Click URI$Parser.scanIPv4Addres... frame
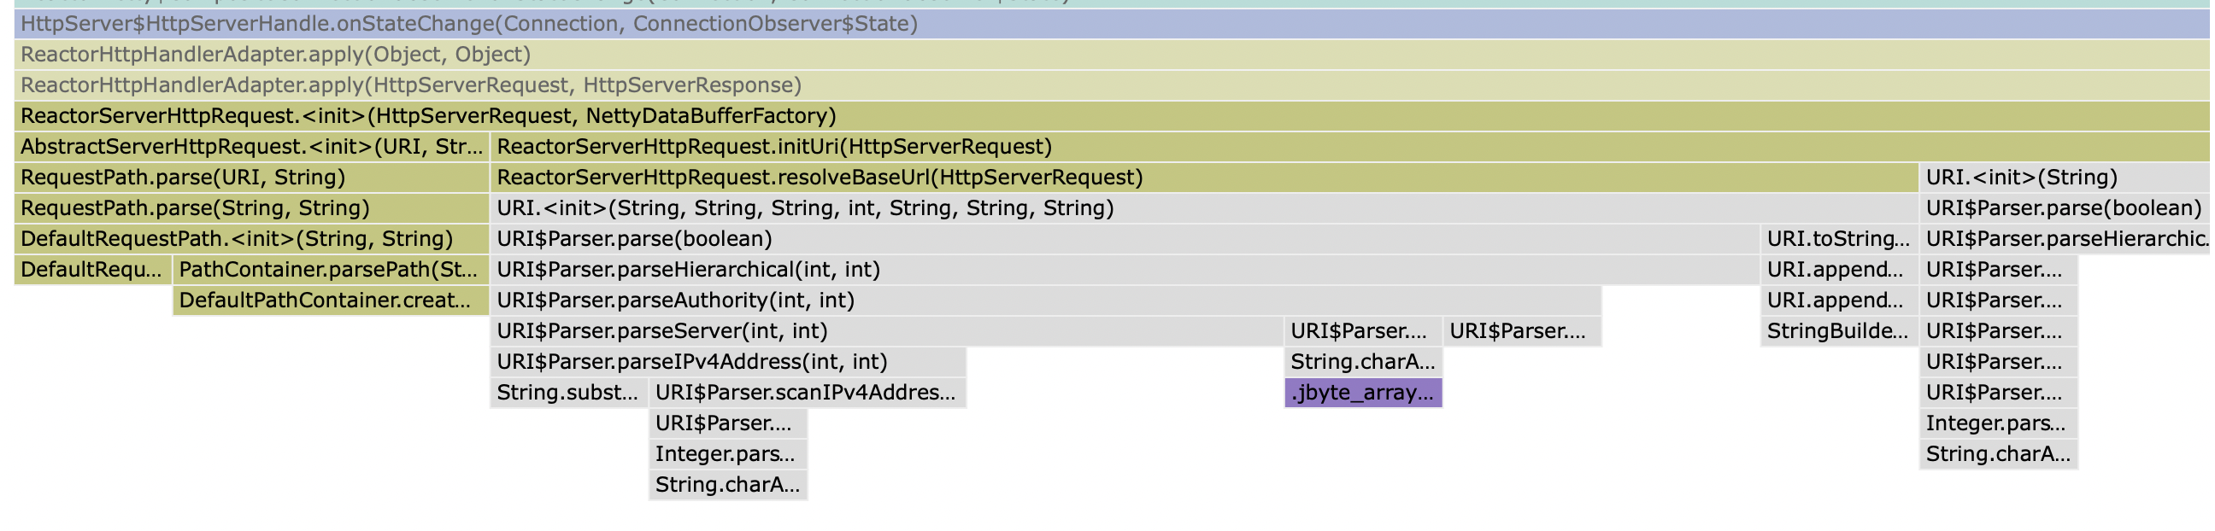The image size is (2215, 531). pos(808,393)
